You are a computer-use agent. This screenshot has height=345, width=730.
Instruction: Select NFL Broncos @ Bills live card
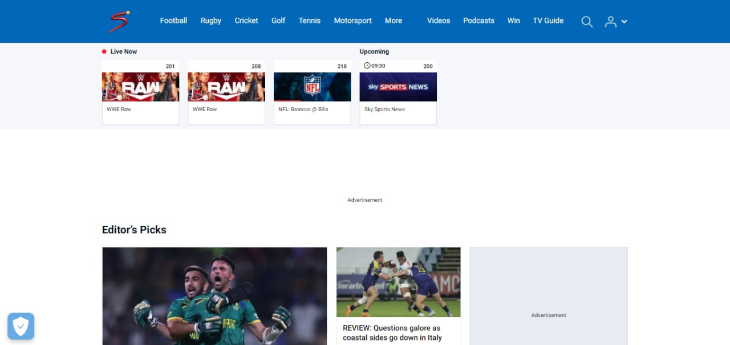313,92
